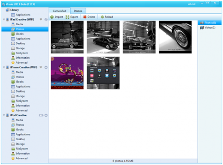Open Advanced star icon under iPad Creative

(x=13, y=62)
